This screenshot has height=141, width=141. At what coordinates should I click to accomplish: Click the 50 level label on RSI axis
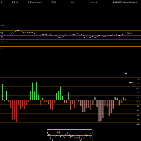tap(2, 37)
